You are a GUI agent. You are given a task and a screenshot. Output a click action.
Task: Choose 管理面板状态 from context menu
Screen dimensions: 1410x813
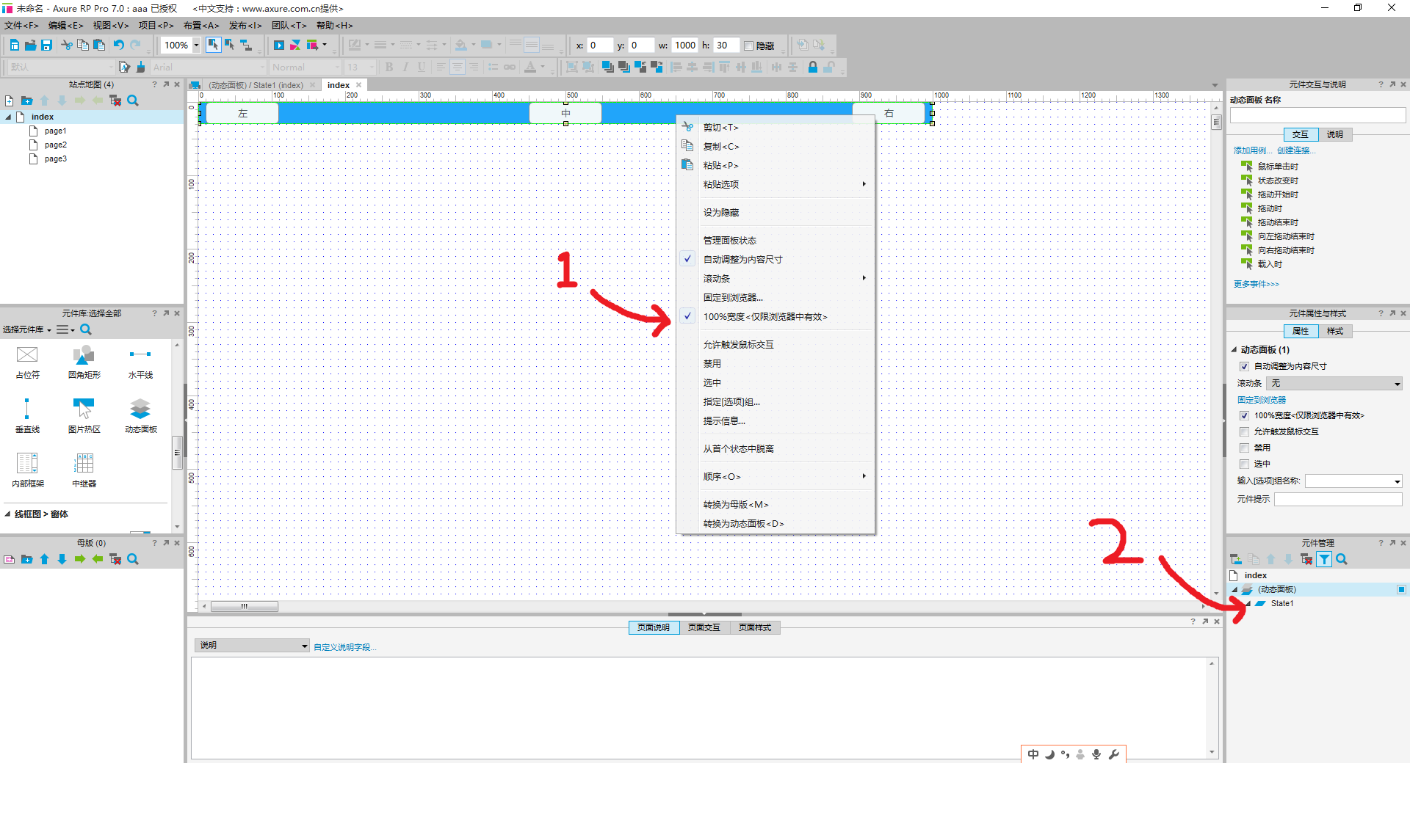pyautogui.click(x=729, y=241)
